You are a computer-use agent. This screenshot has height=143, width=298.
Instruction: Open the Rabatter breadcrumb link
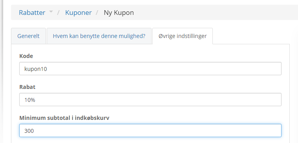click(x=32, y=13)
